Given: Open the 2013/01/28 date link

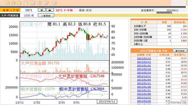Looking at the screenshot, I should (144, 87).
